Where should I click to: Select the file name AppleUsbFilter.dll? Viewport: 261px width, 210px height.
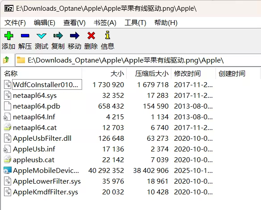(42, 139)
